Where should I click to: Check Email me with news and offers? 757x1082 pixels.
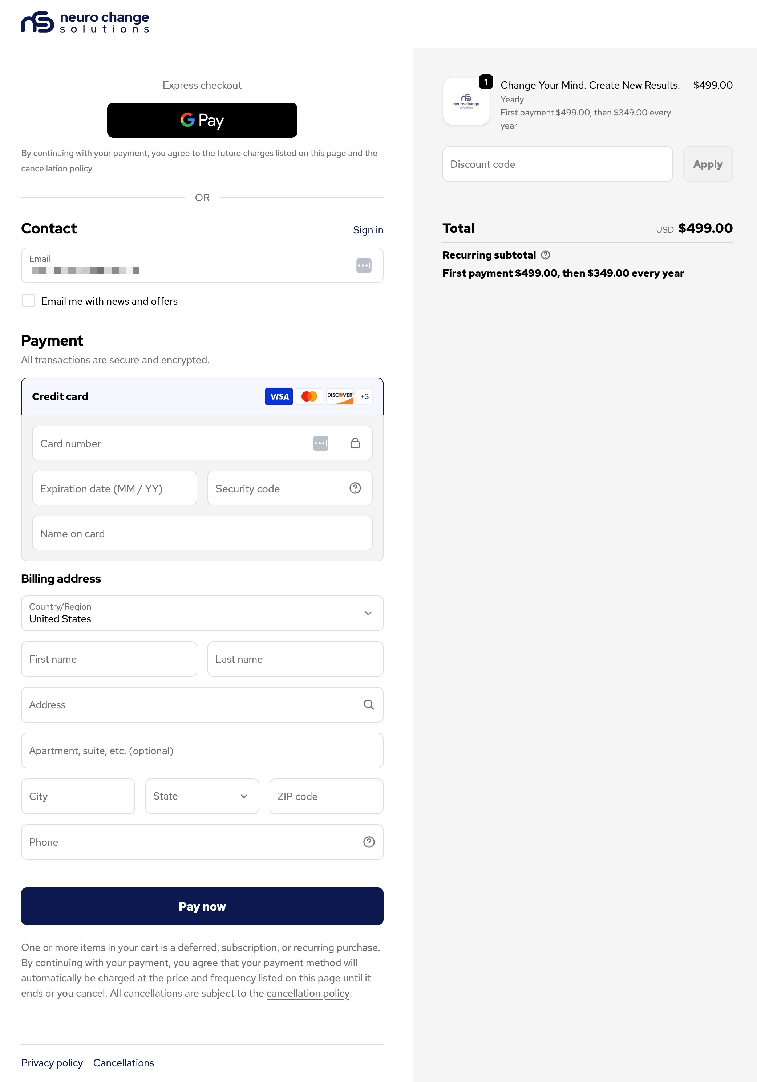tap(28, 301)
